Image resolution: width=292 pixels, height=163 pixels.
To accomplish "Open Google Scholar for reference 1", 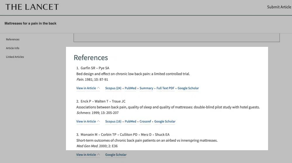I will pos(188,88).
